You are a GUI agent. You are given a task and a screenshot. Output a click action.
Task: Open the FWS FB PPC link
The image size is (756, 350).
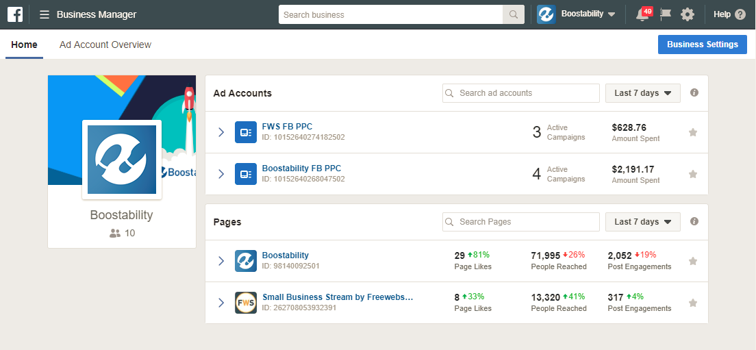click(287, 127)
